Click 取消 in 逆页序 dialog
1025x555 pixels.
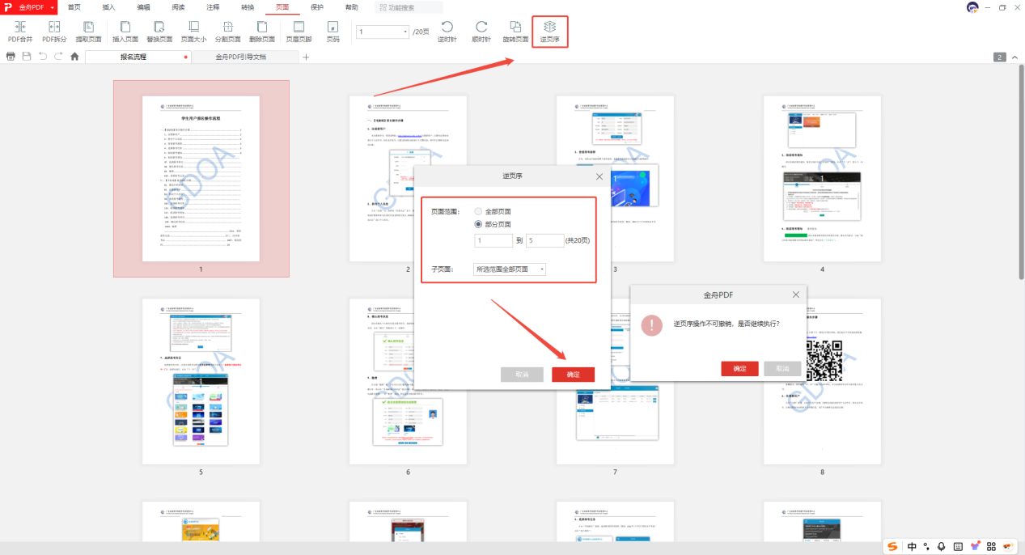(x=522, y=375)
